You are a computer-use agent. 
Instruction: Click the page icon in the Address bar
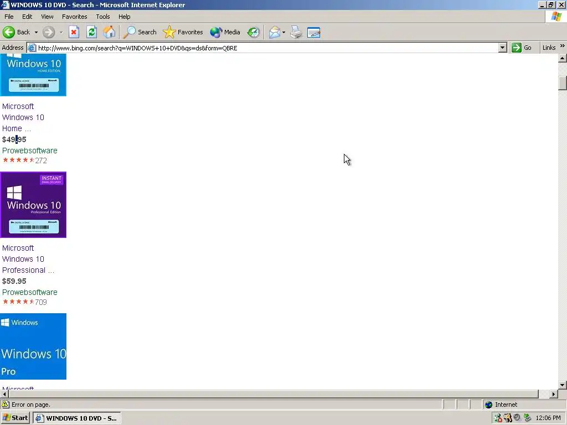[32, 48]
